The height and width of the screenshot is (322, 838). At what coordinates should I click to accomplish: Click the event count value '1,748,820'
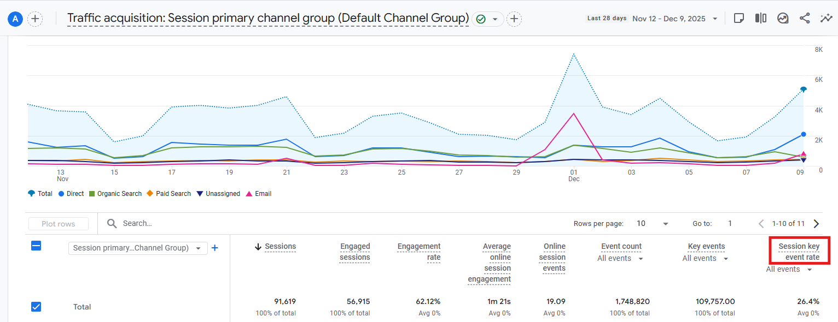pos(632,301)
